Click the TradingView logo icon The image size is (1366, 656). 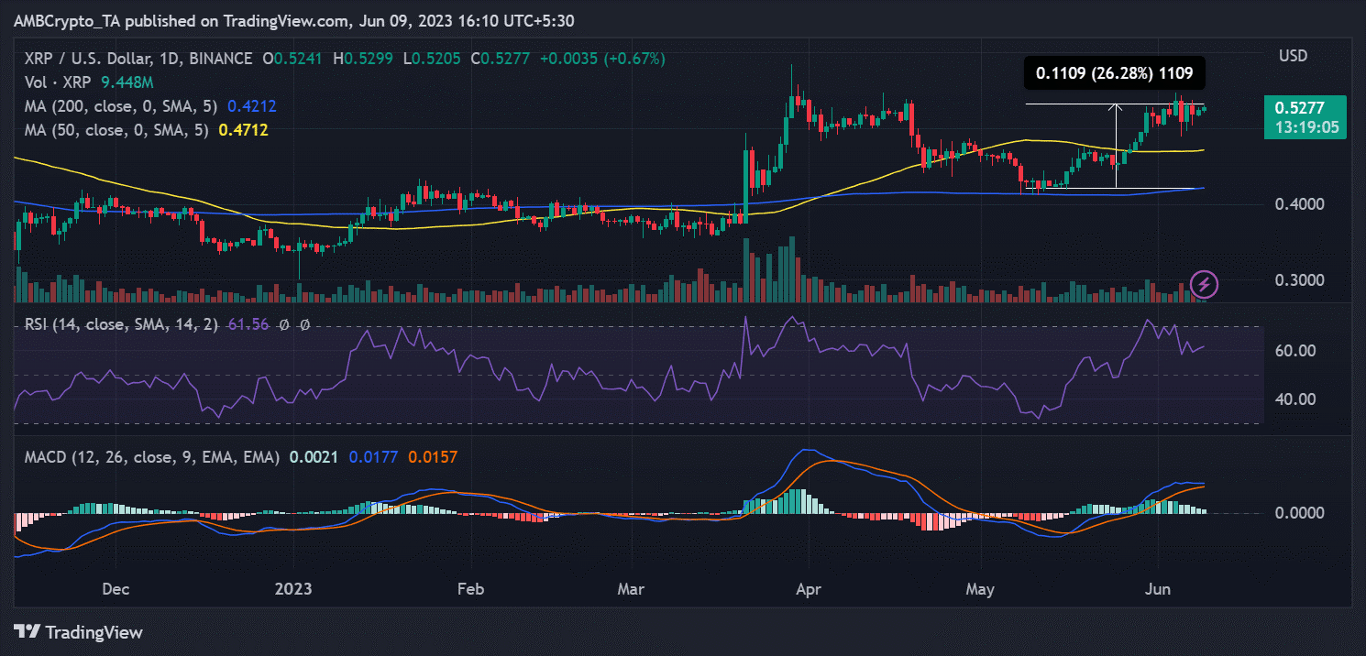click(x=28, y=632)
